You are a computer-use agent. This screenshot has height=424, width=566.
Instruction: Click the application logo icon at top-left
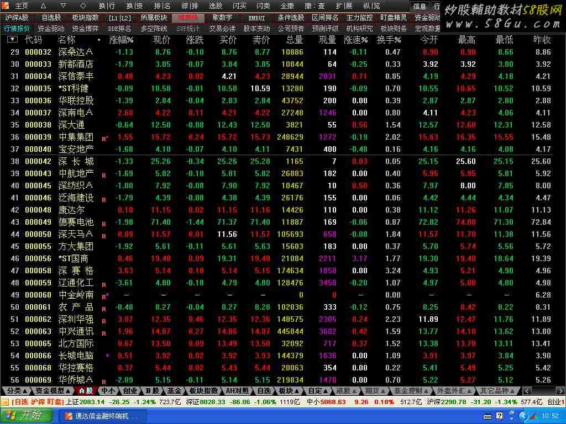(5, 6)
